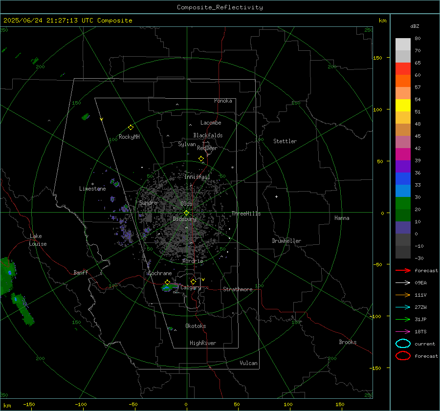Select the Lake Louise label
Screen dimensions: 440x411
38,240
